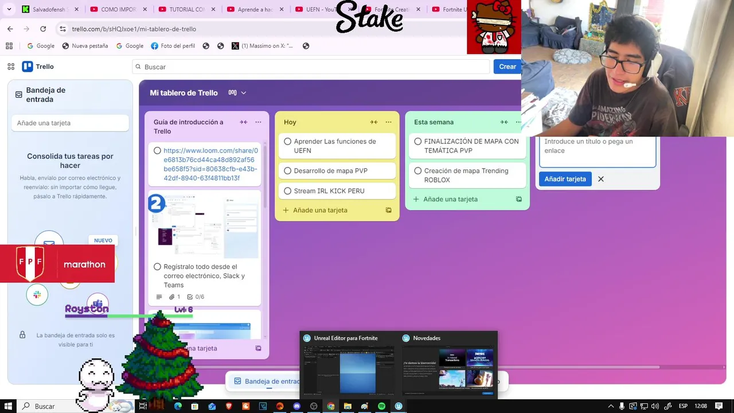Click the Mi tablero de Trello title
Image resolution: width=734 pixels, height=413 pixels.
pyautogui.click(x=183, y=93)
